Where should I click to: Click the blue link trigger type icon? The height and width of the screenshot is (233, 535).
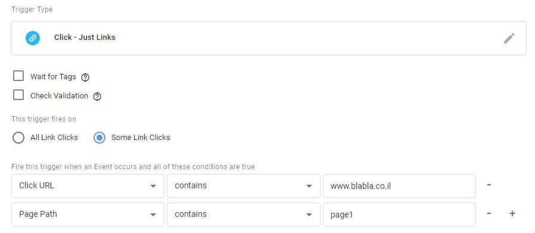(33, 38)
